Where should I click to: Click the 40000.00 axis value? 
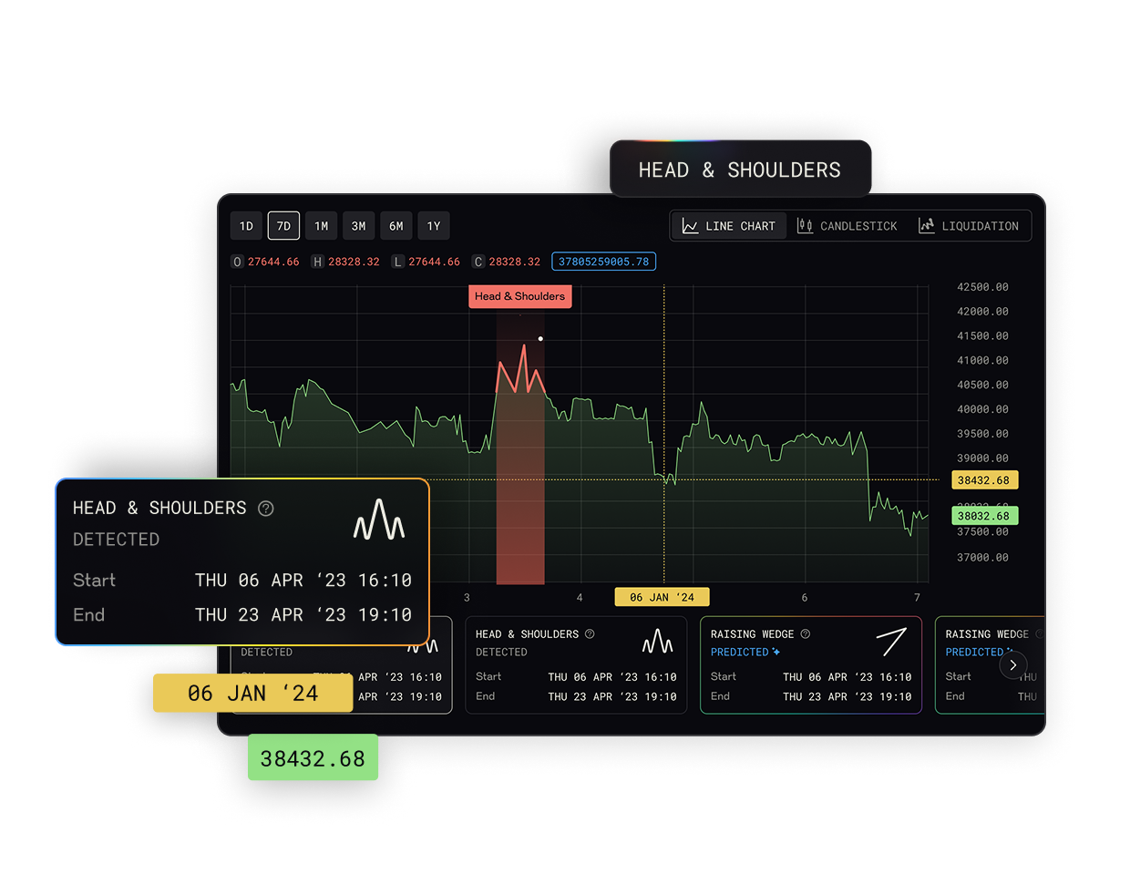pos(982,409)
